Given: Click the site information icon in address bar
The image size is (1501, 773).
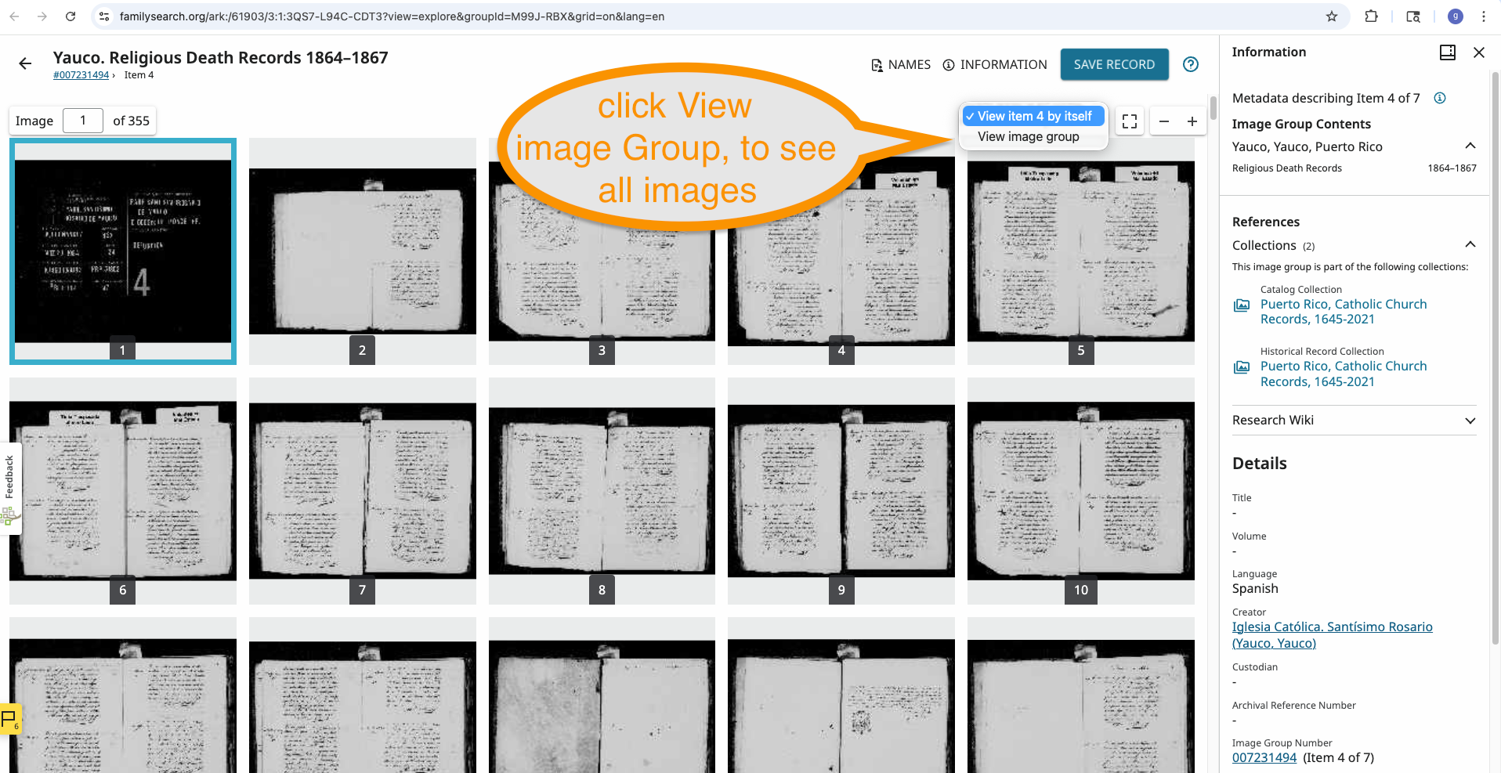Looking at the screenshot, I should tap(104, 16).
